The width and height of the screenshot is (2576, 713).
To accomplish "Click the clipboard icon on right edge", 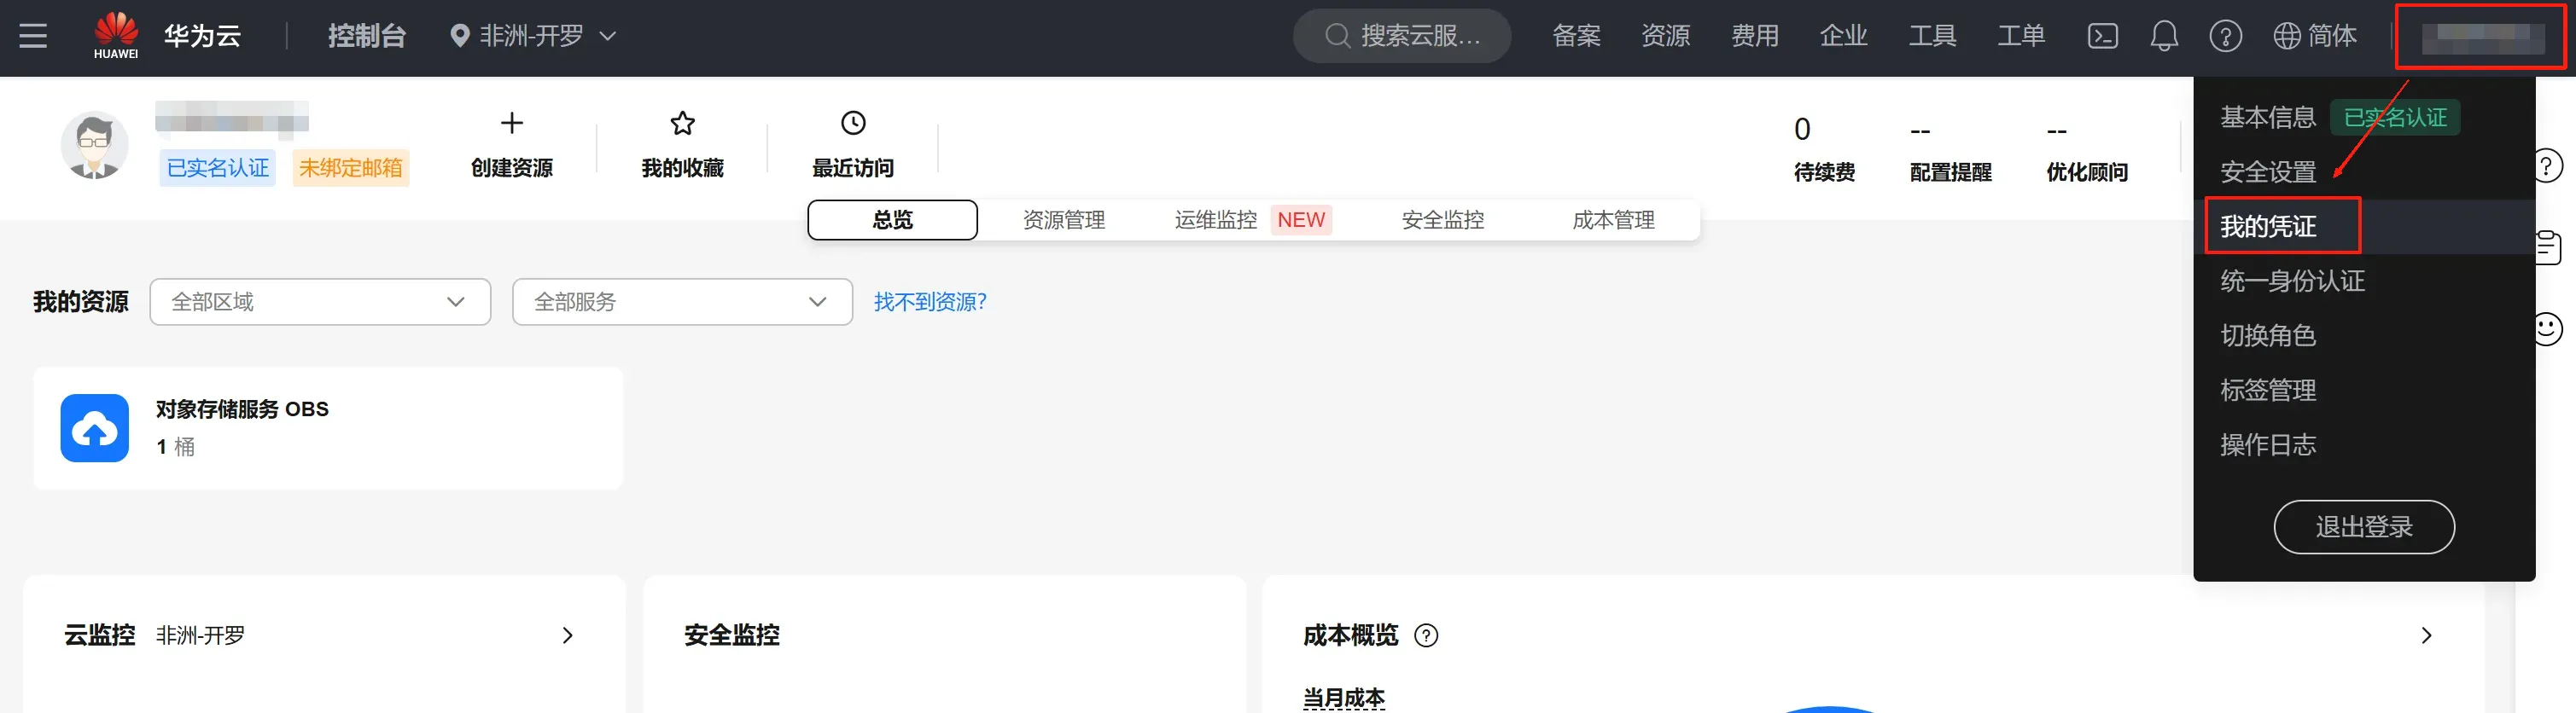I will point(2548,246).
